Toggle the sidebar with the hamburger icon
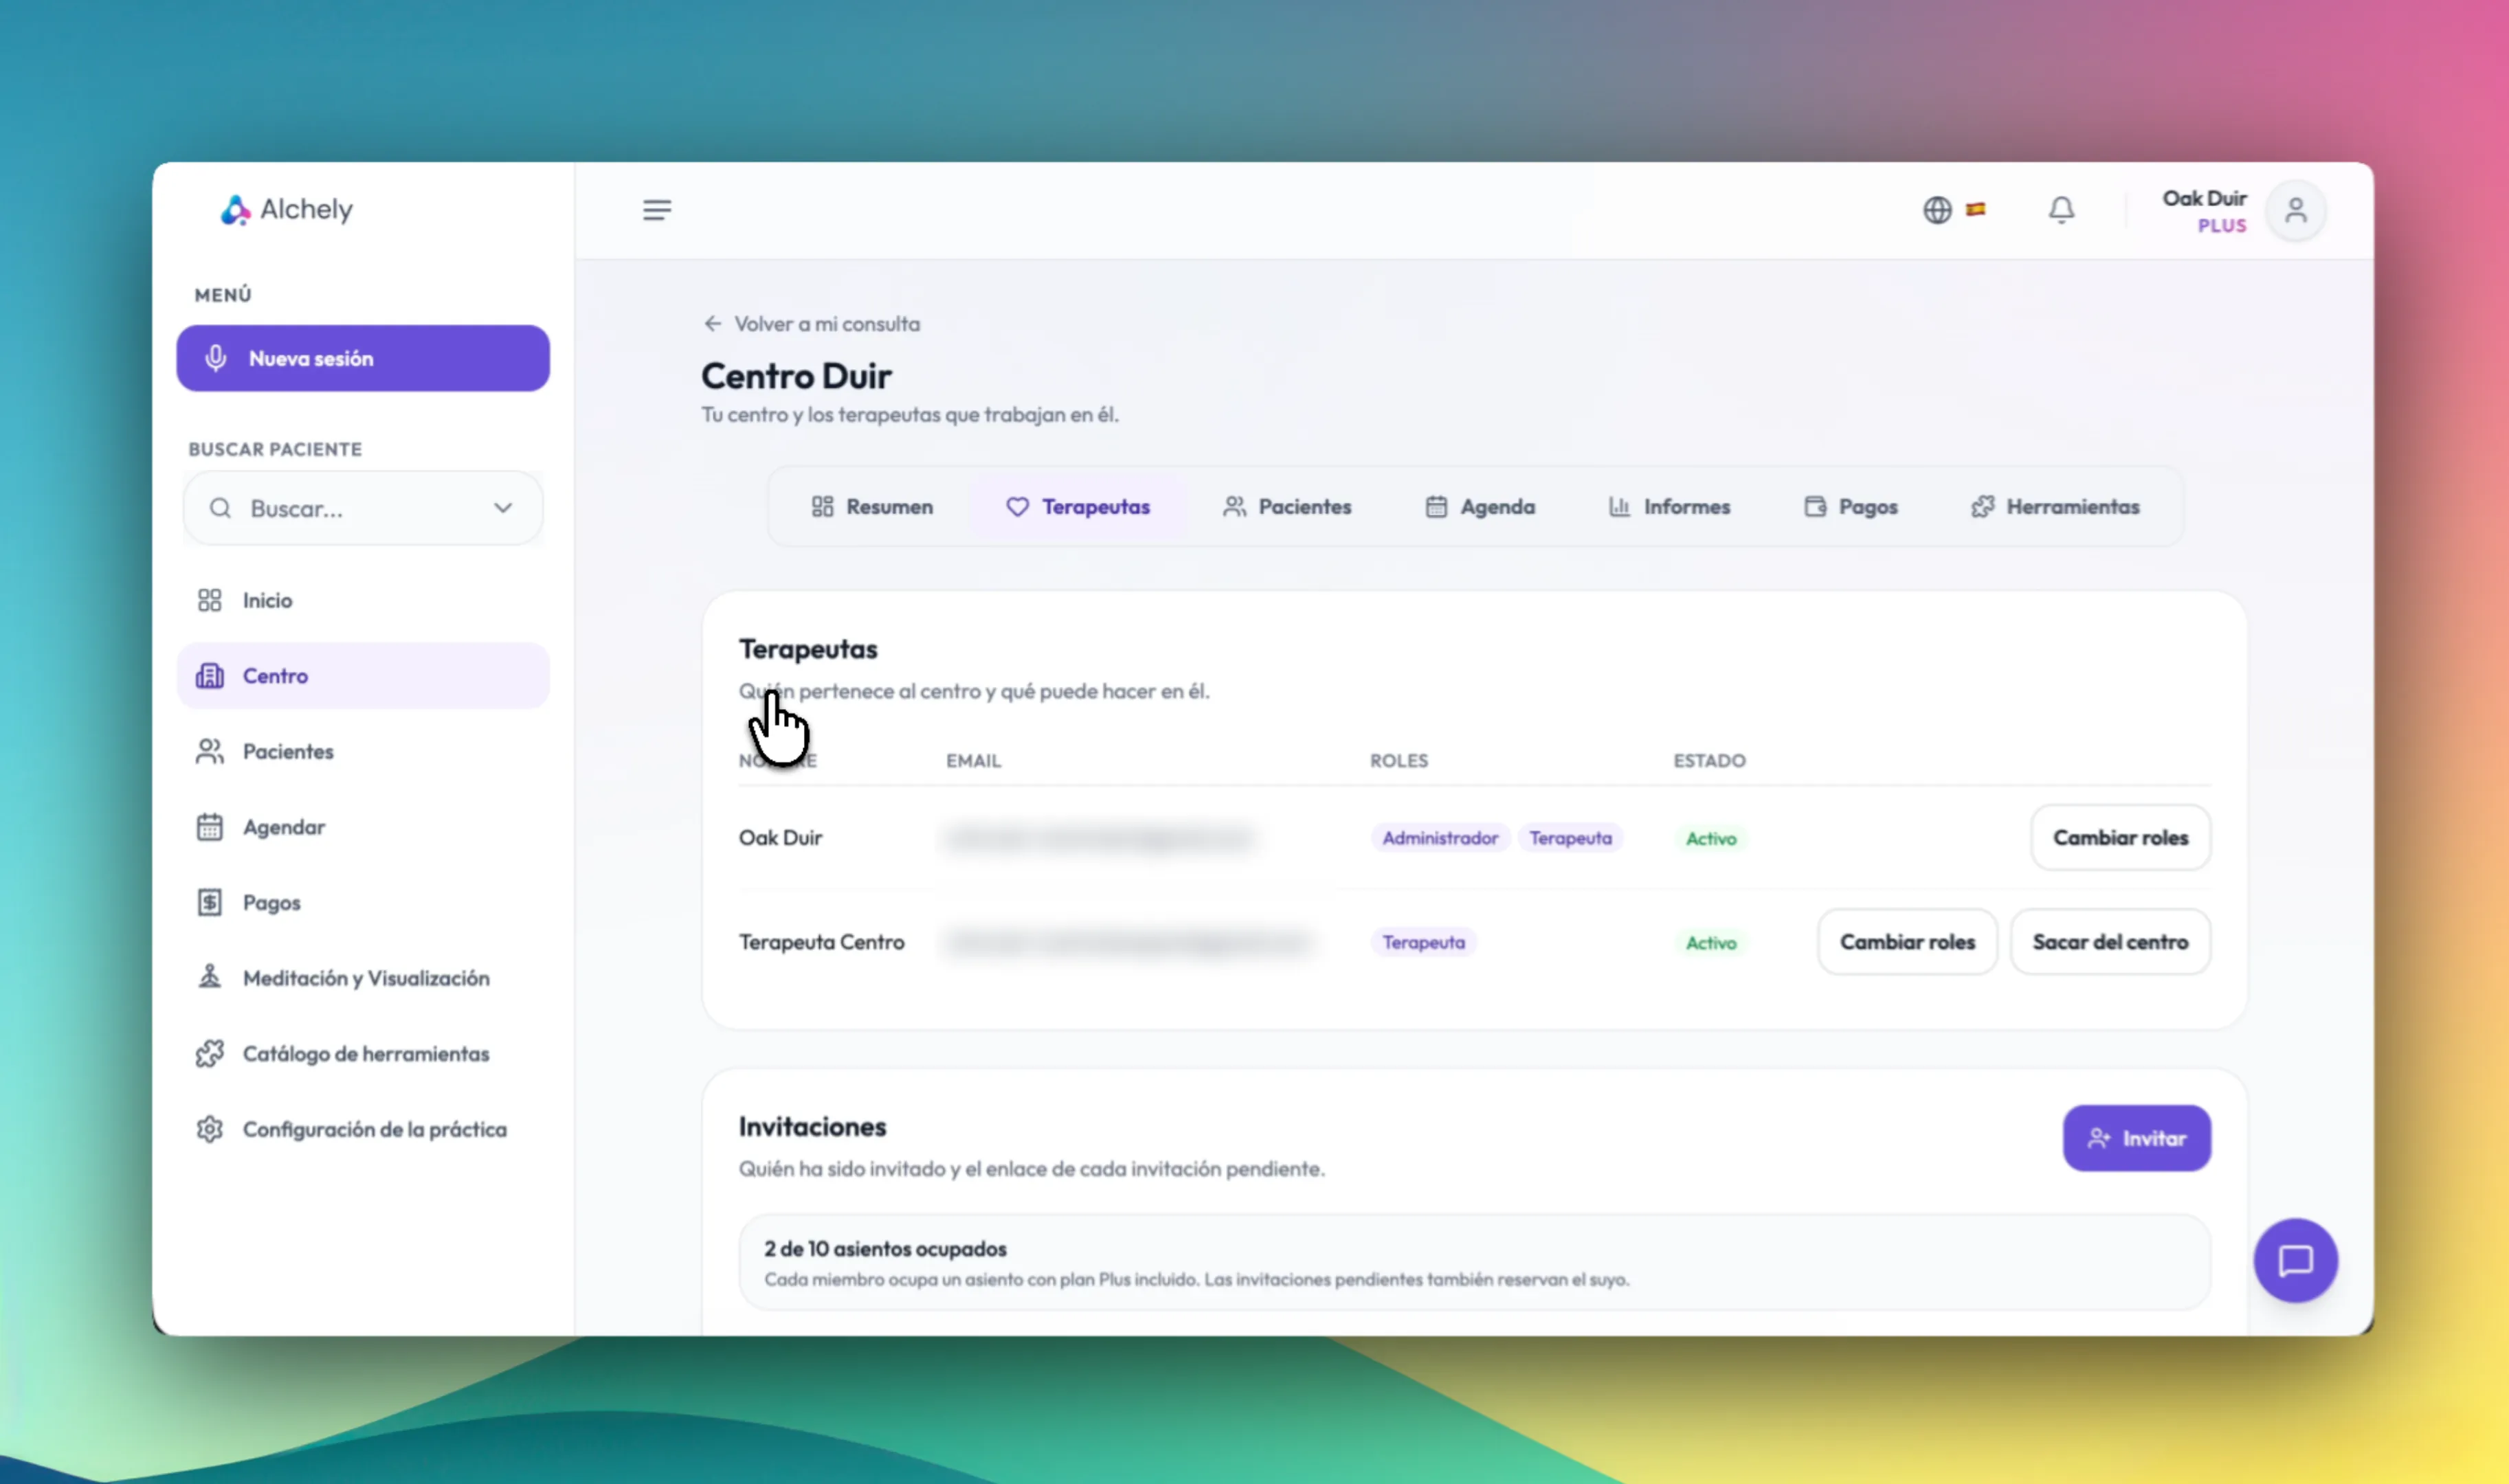 (657, 210)
